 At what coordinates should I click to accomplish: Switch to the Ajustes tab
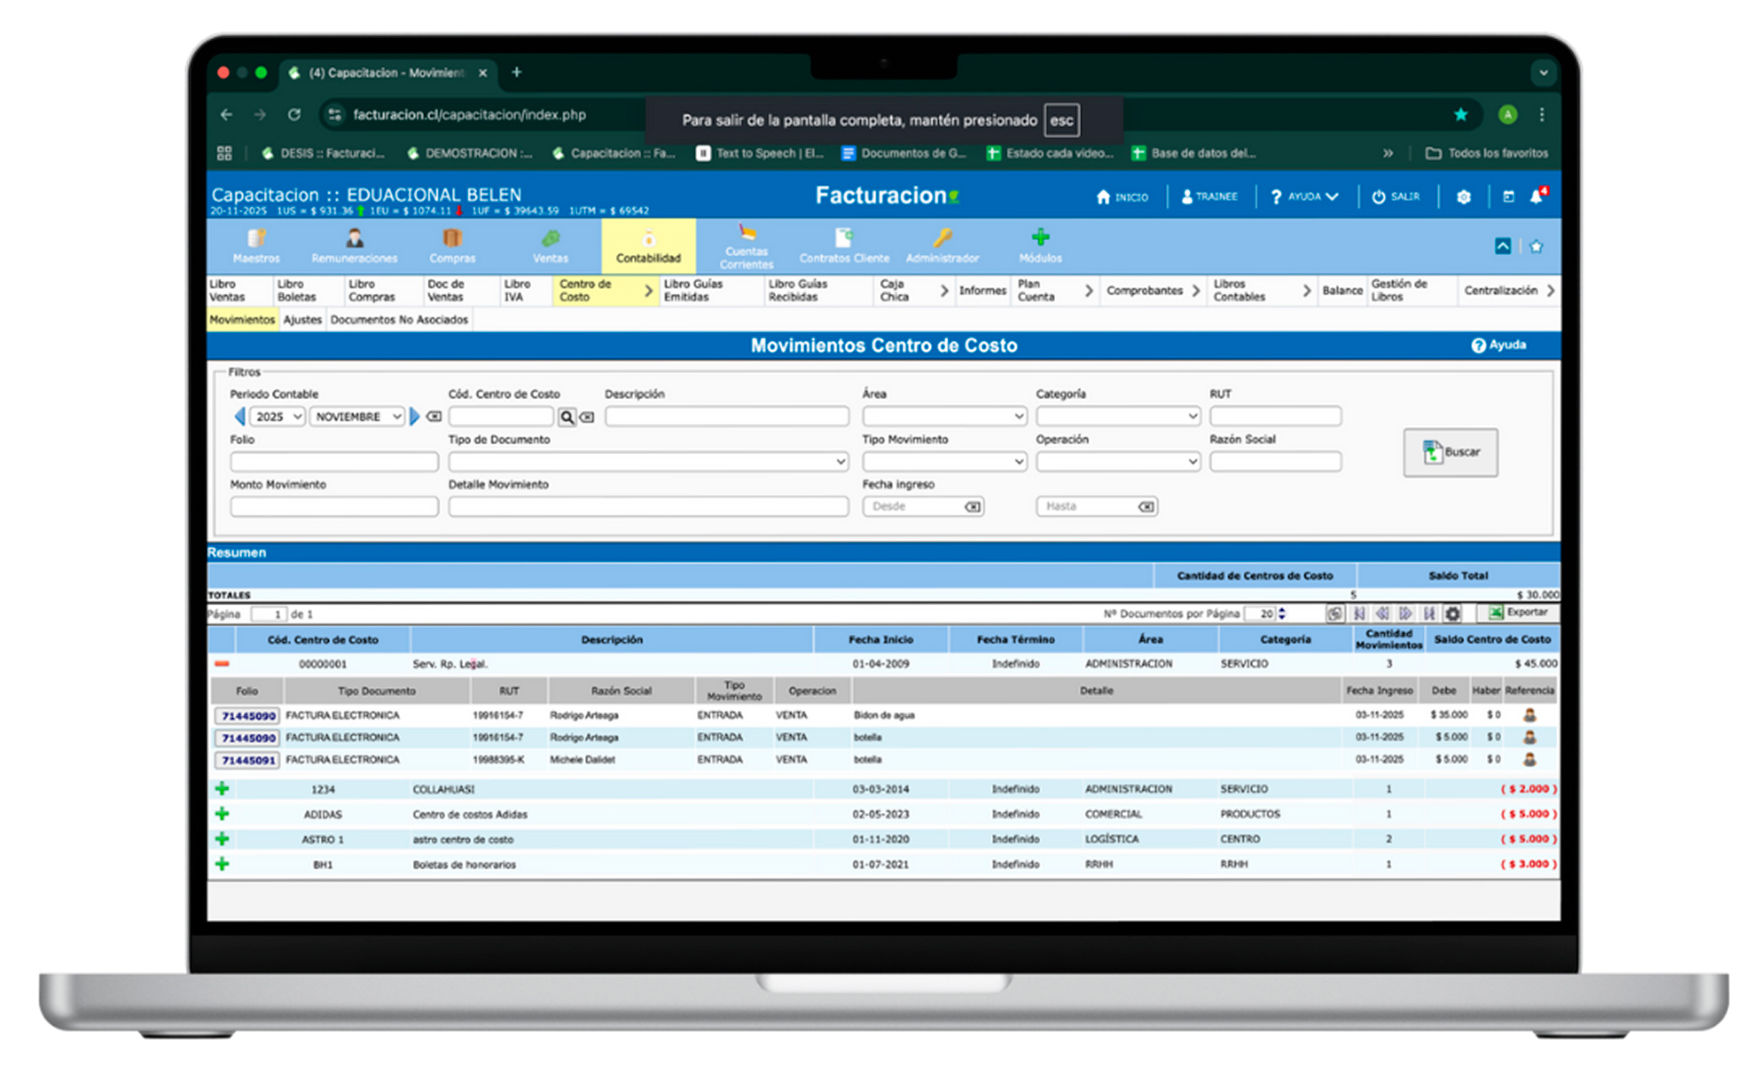coord(302,320)
